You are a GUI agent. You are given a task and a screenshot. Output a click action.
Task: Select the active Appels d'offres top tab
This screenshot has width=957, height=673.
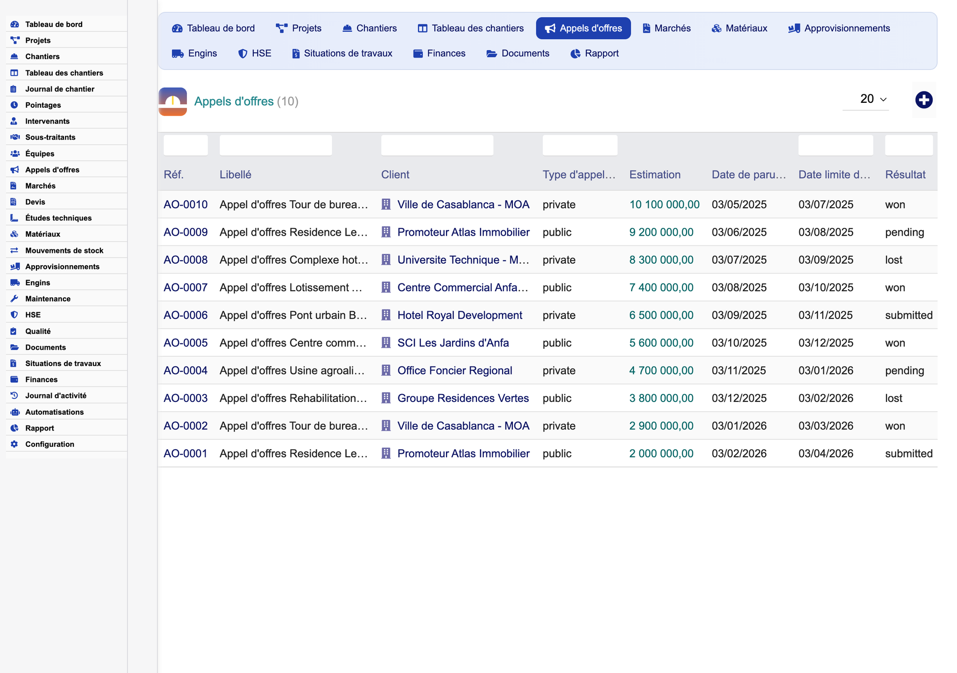click(583, 28)
